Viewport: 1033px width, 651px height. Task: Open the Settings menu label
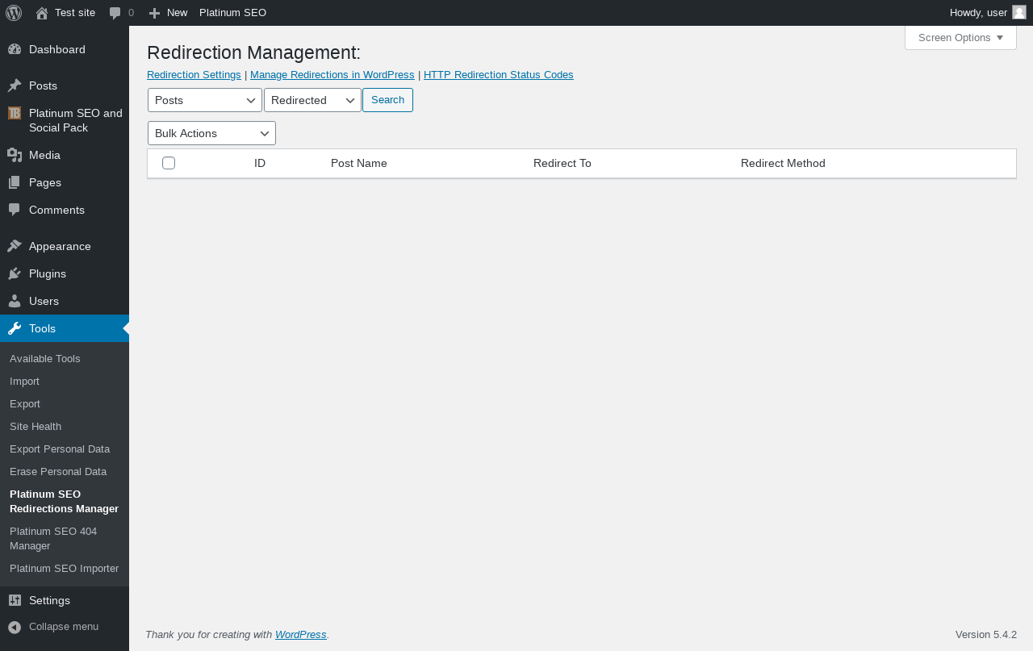point(49,600)
